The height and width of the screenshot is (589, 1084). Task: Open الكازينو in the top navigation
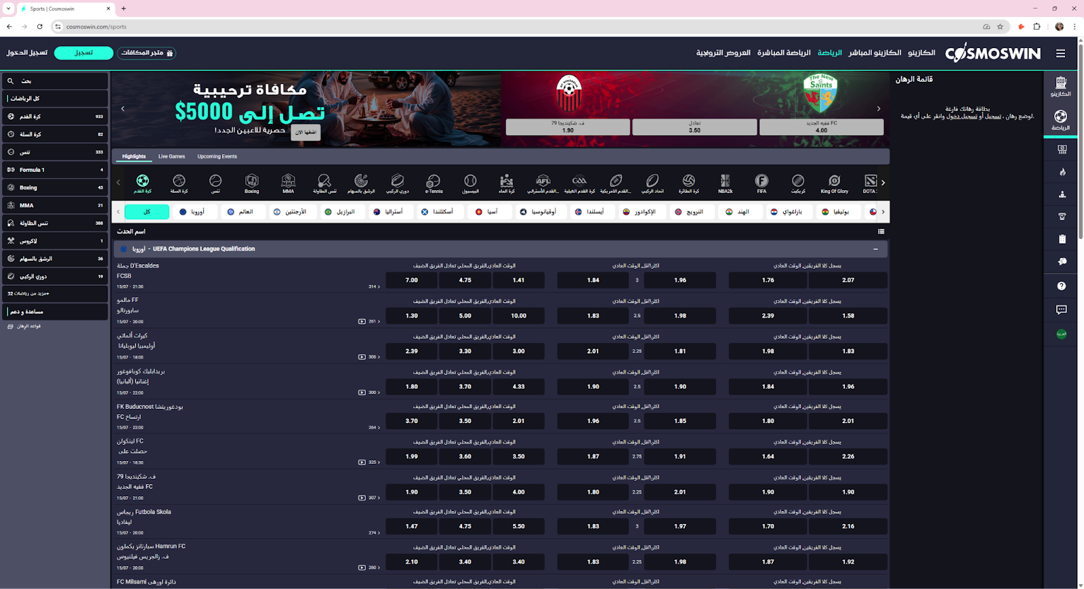pos(921,53)
